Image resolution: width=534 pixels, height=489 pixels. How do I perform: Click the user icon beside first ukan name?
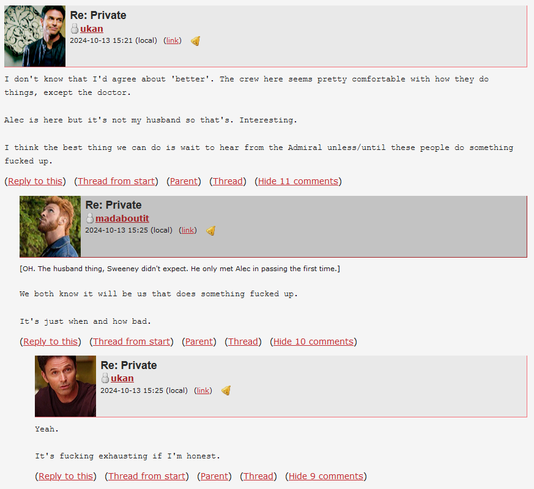(75, 29)
